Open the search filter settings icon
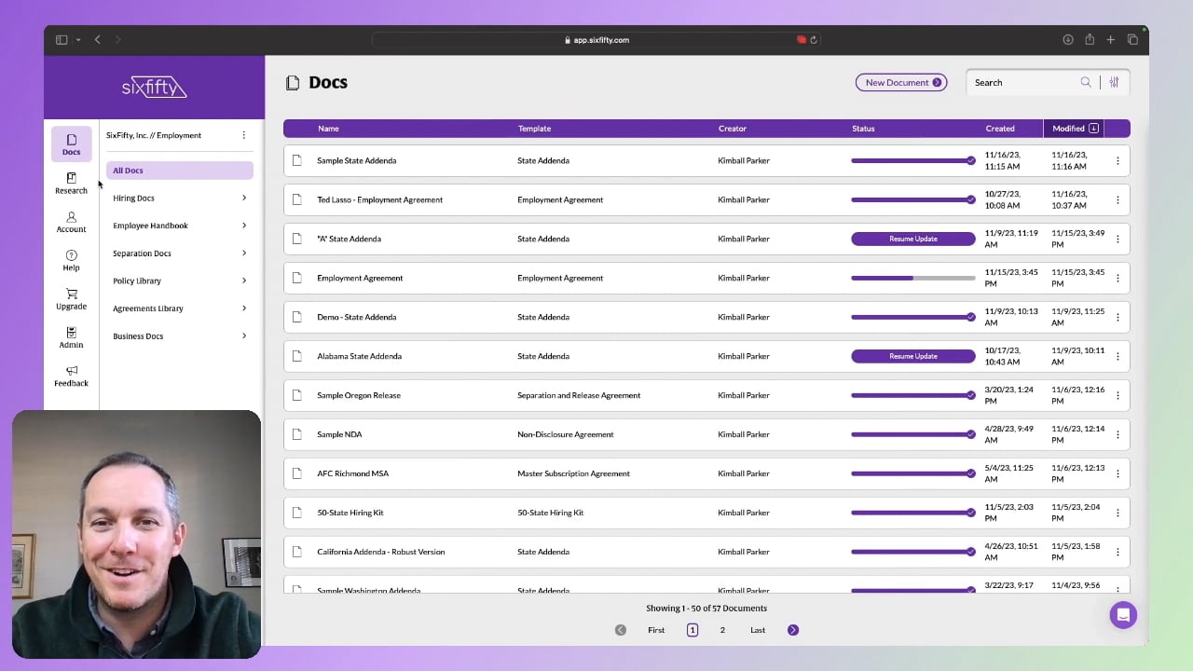 pyautogui.click(x=1114, y=83)
